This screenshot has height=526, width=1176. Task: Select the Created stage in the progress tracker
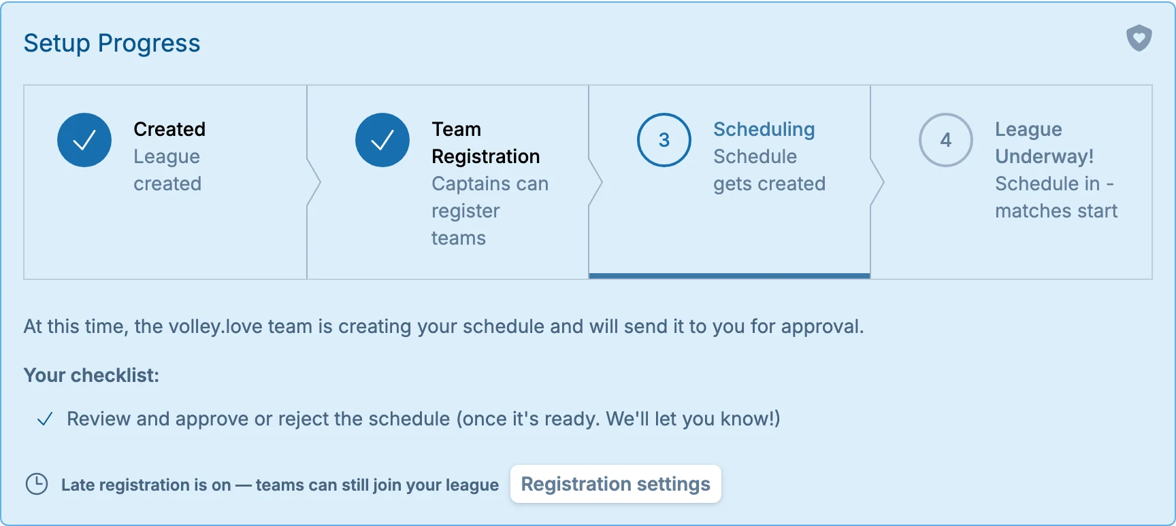165,181
